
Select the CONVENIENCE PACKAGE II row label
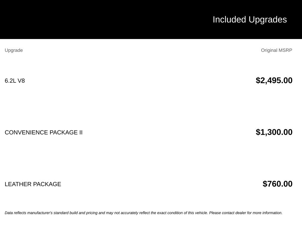pyautogui.click(x=44, y=132)
